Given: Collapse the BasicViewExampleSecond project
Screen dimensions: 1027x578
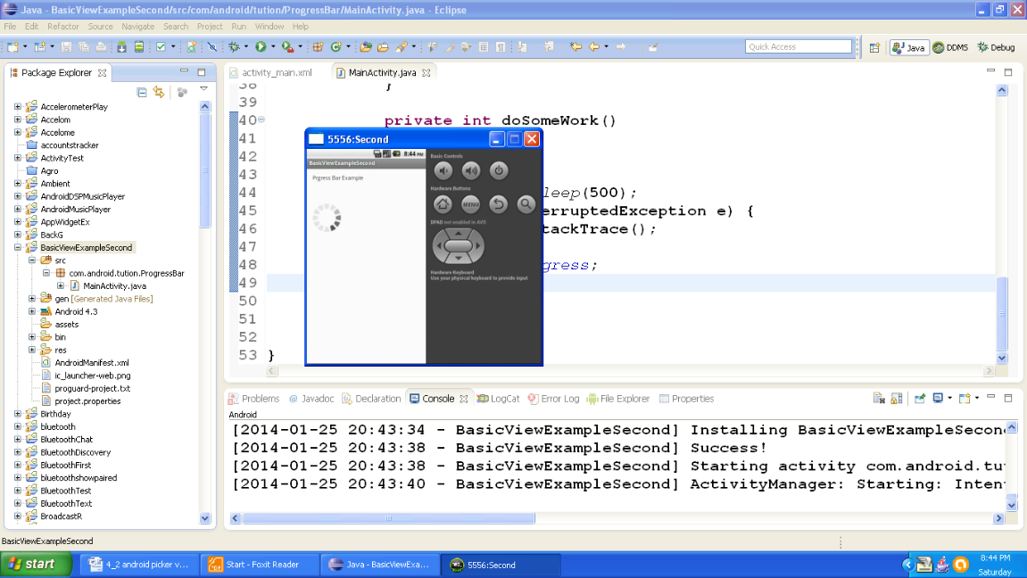Looking at the screenshot, I should coord(18,247).
